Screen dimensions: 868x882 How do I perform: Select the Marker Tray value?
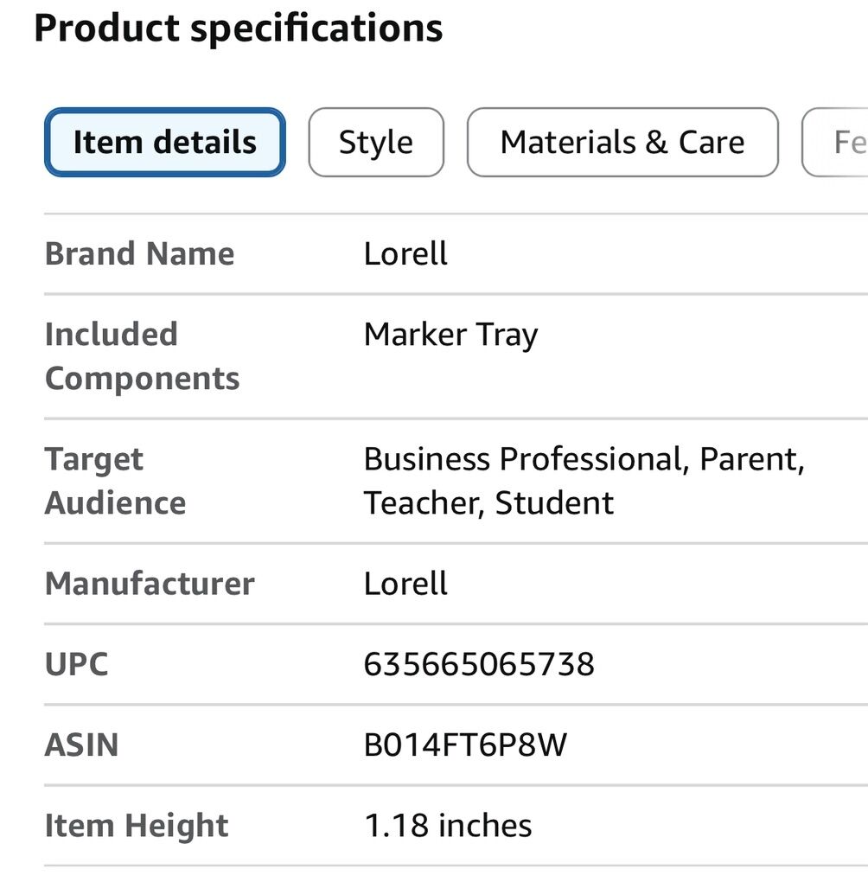click(x=450, y=335)
